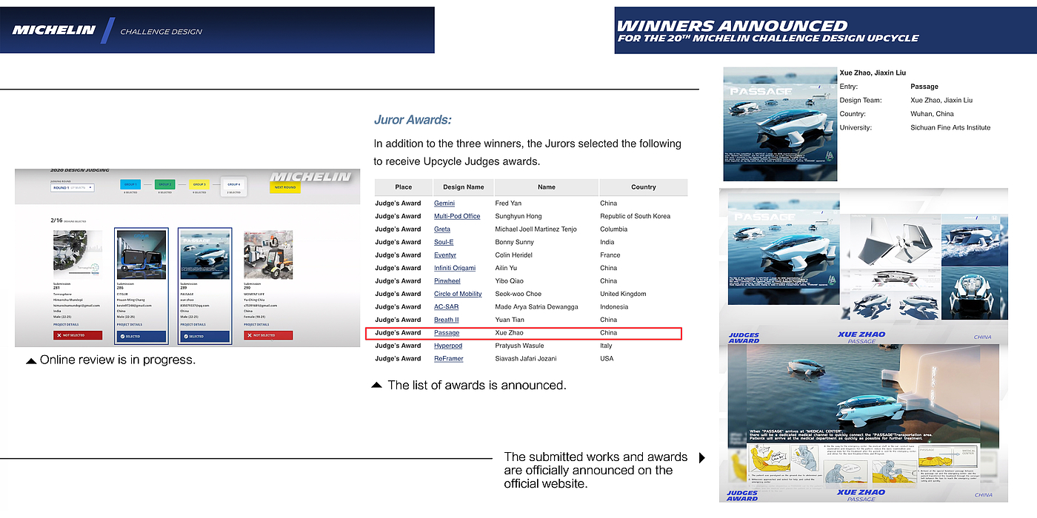
Task: Click name cell 'Fred Yan'
Action: coord(510,203)
